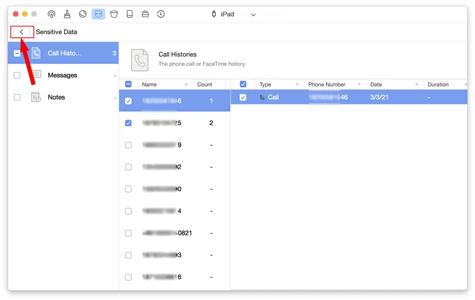Select the privacy mask toolbar icon
Viewport: 475px width, 300px height.
point(98,14)
